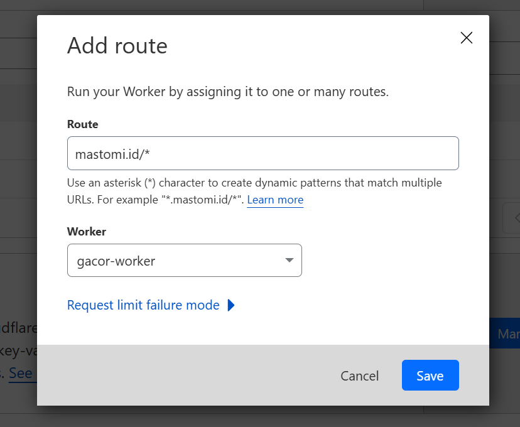Click the dimmed backdrop above the dialog
The image size is (520, 427).
(x=251, y=6)
